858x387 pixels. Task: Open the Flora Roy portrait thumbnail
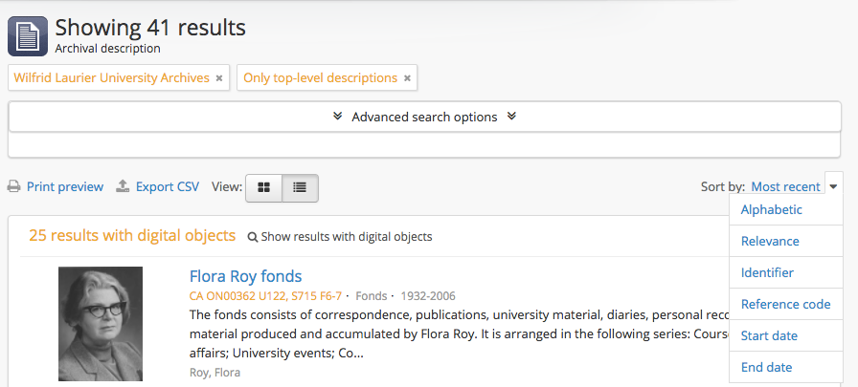101,323
